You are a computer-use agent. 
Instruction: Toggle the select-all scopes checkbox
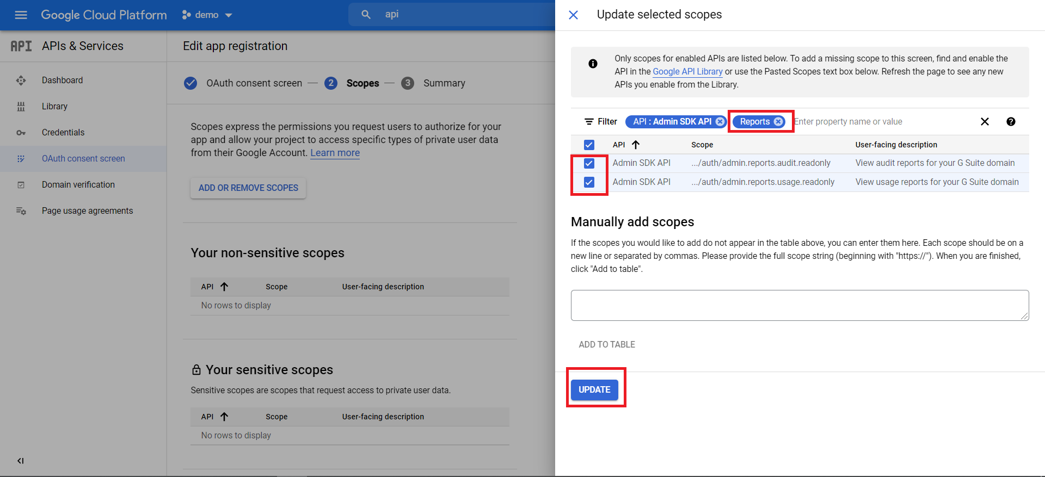(589, 145)
